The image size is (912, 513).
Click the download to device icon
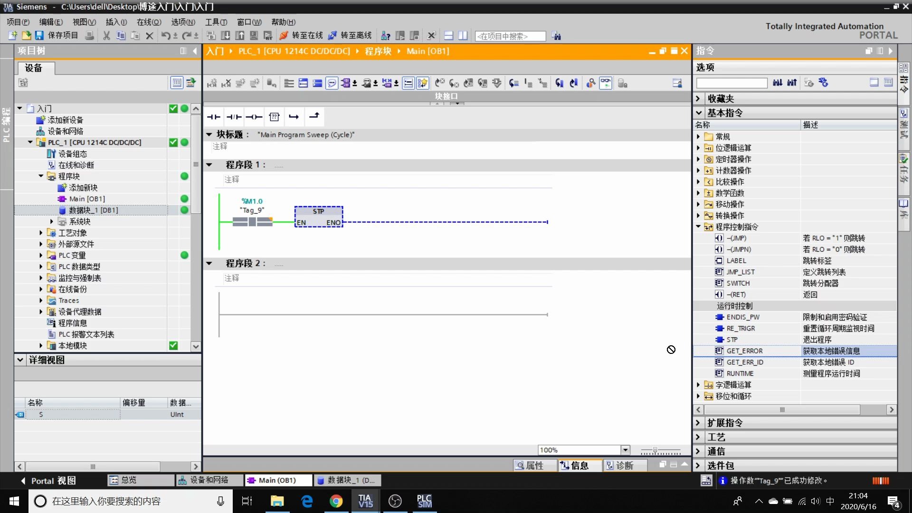(x=226, y=36)
